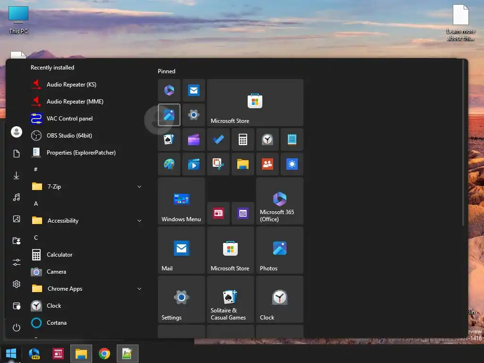The height and width of the screenshot is (363, 484).
Task: Open the labeled Mail tile
Action: [x=181, y=250]
